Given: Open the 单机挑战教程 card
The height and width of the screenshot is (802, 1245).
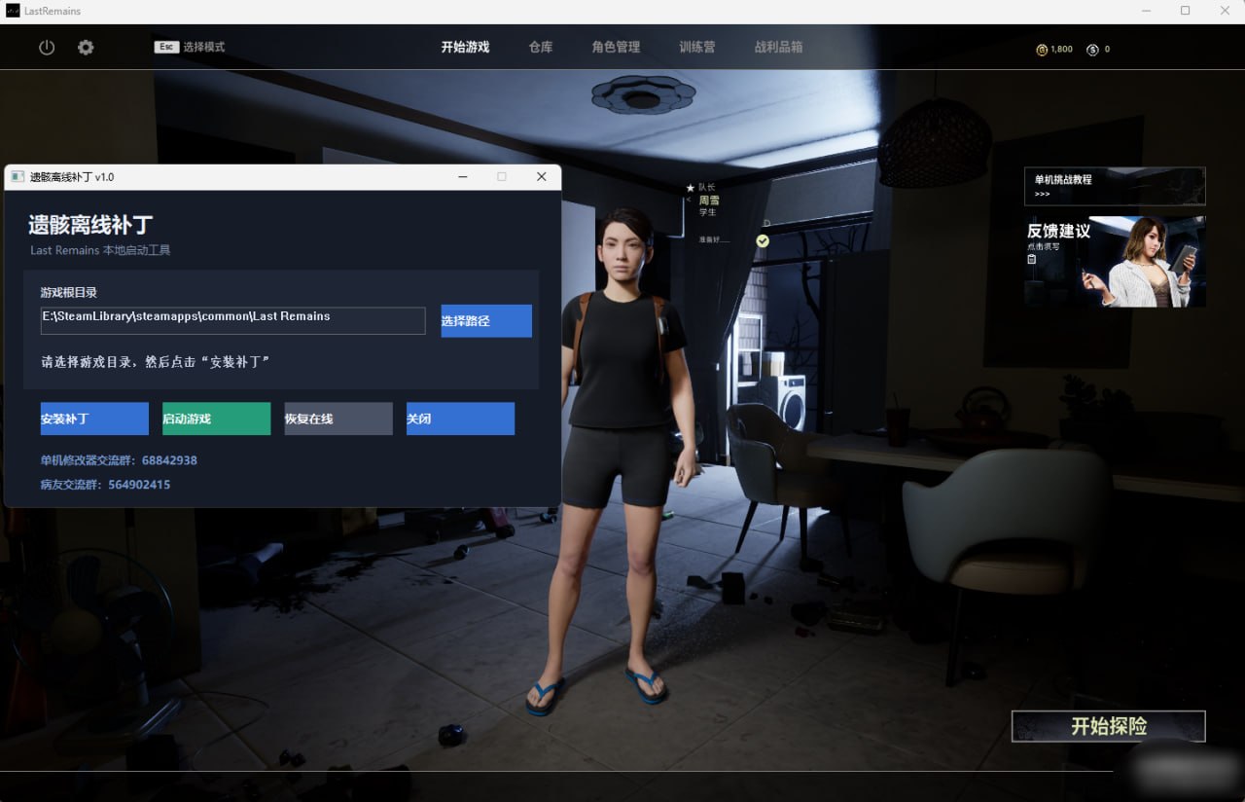Looking at the screenshot, I should (1115, 186).
